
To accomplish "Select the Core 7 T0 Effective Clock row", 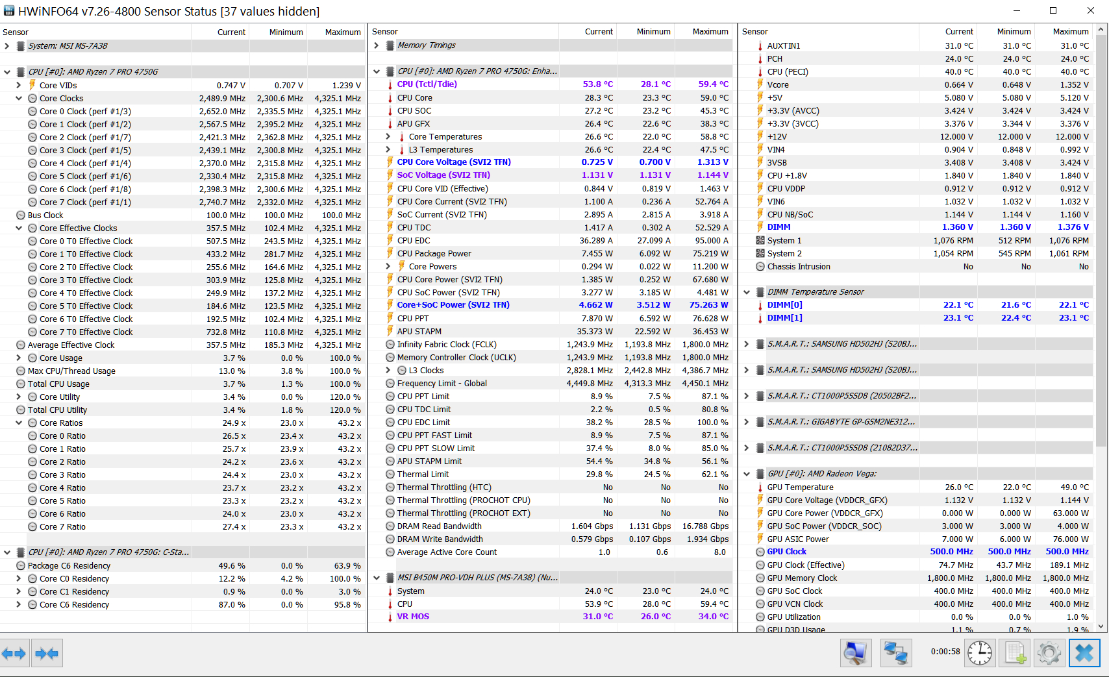I will (182, 332).
